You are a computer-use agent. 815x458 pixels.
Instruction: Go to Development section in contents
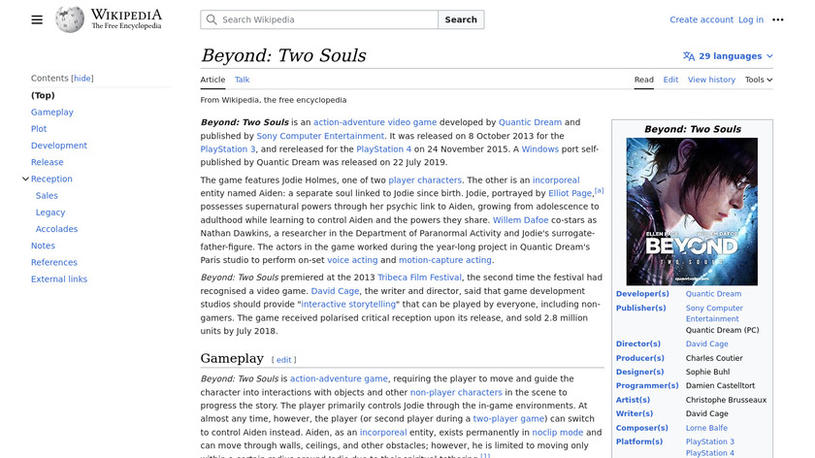[x=59, y=146]
